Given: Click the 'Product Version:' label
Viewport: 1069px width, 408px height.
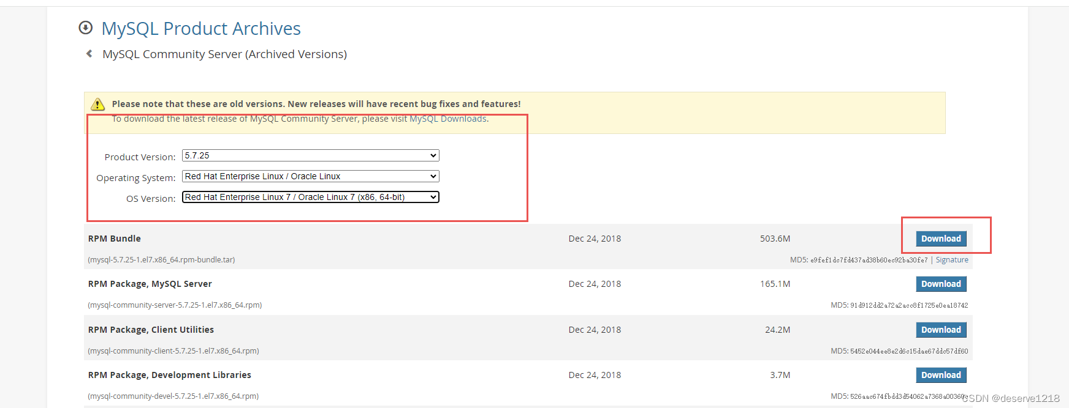Looking at the screenshot, I should 140,157.
